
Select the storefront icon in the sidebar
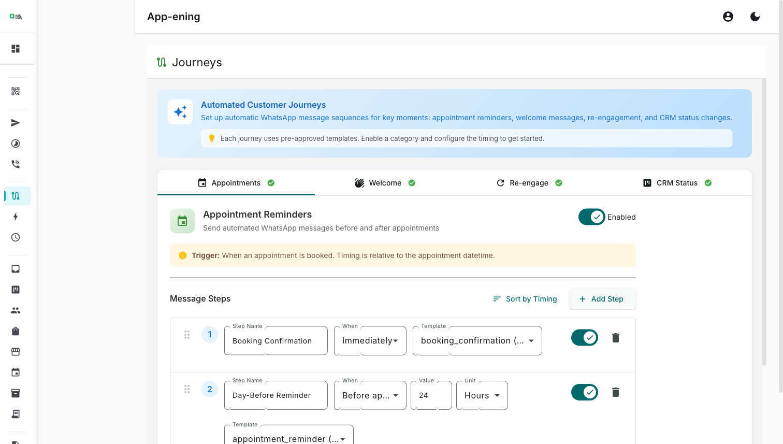(x=16, y=351)
